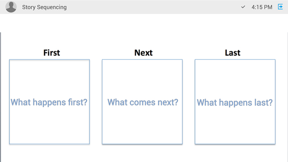The image size is (288, 162).
Task: Click the 'What happens last?' placeholder text
Action: [235, 103]
